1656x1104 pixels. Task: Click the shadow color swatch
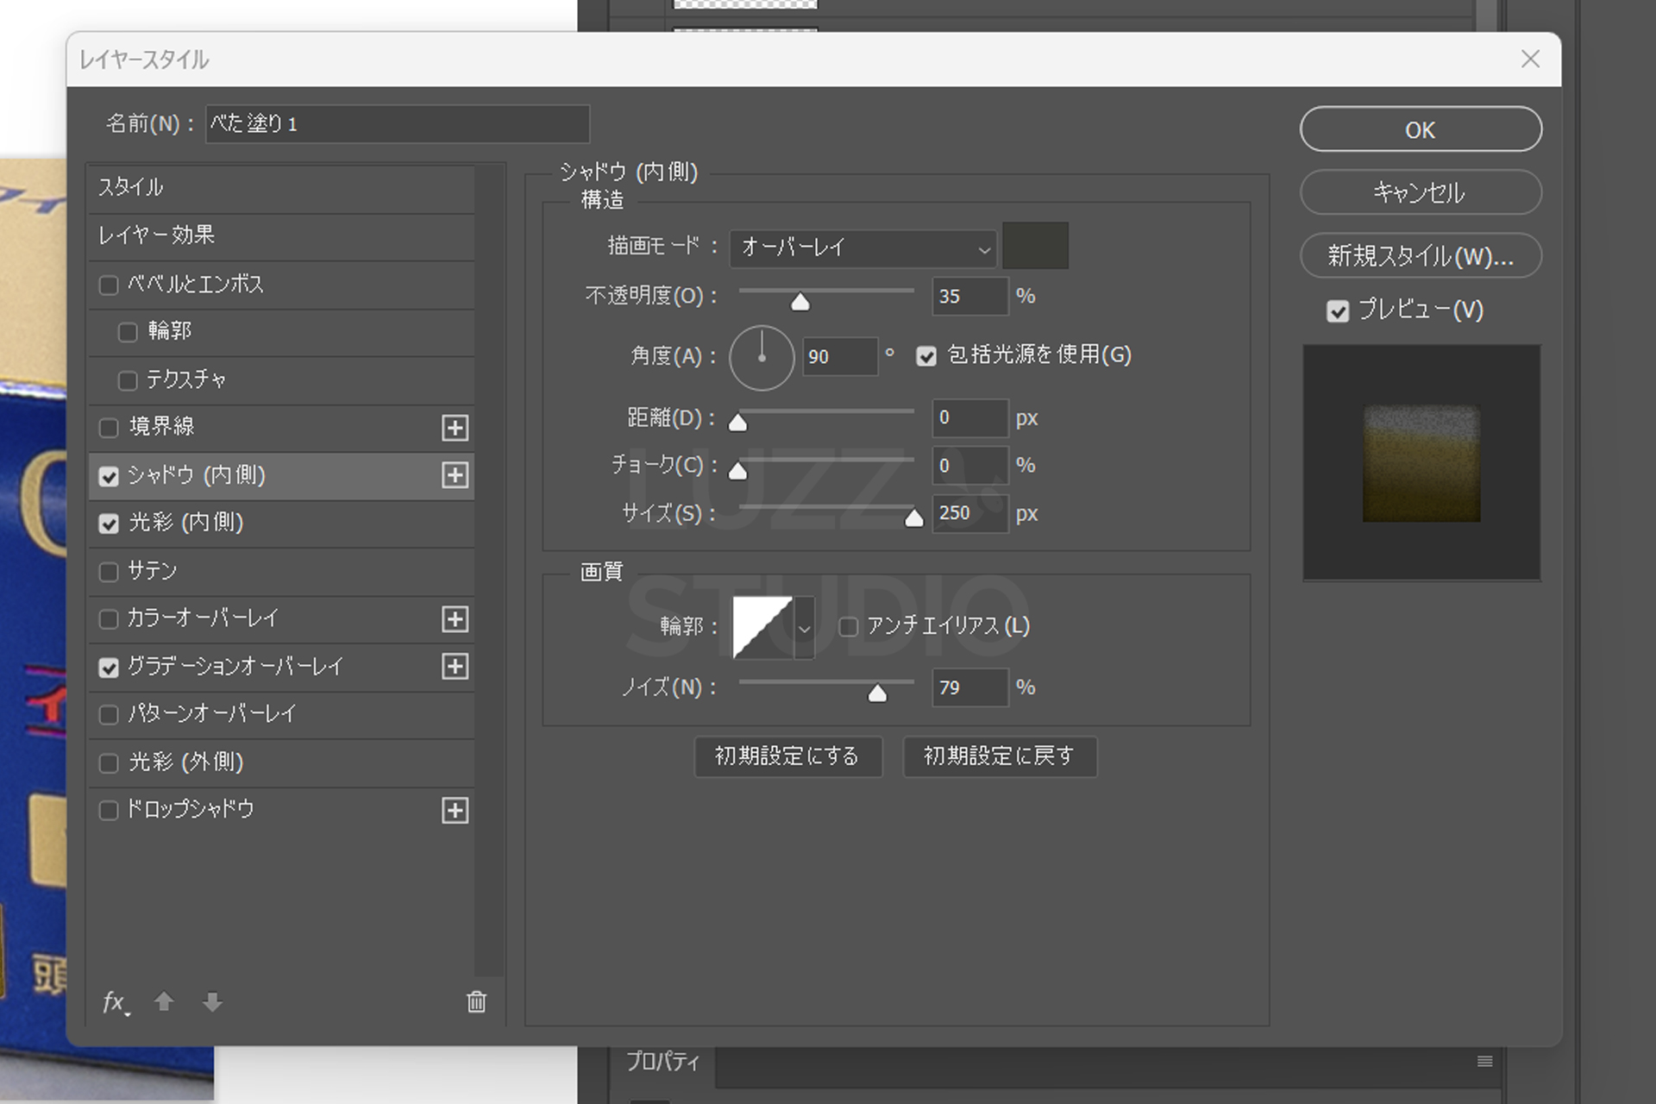tap(1035, 247)
